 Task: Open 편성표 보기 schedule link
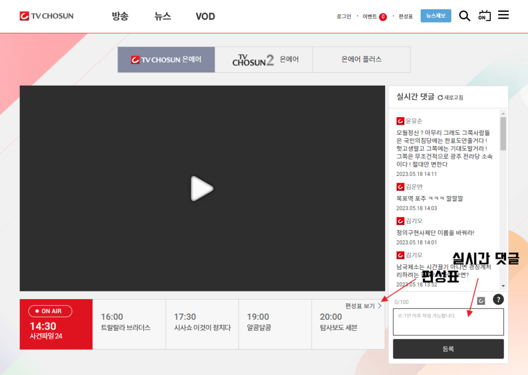pyautogui.click(x=363, y=306)
